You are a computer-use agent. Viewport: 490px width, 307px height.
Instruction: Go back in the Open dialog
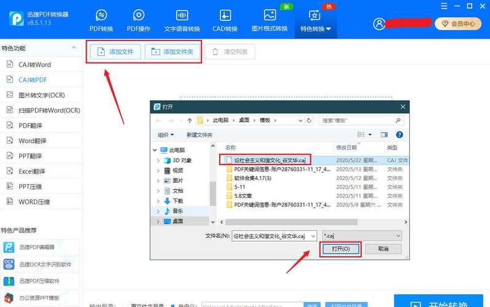pos(158,120)
